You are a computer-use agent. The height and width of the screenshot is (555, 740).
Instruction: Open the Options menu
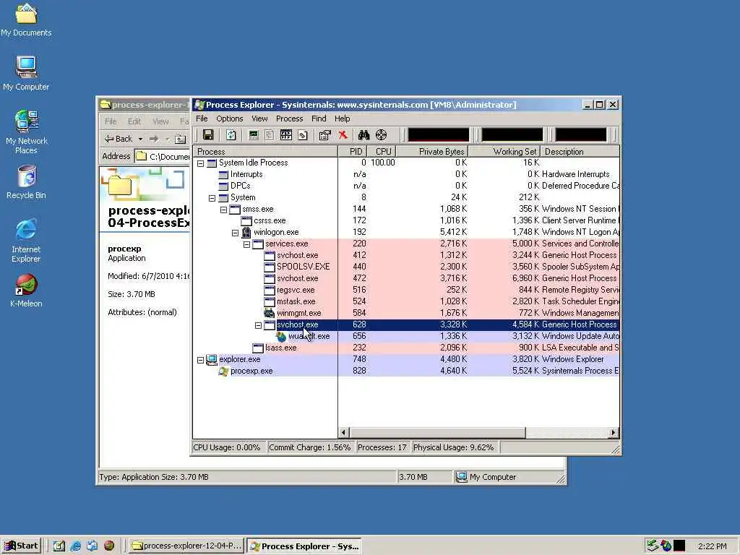[x=229, y=119]
